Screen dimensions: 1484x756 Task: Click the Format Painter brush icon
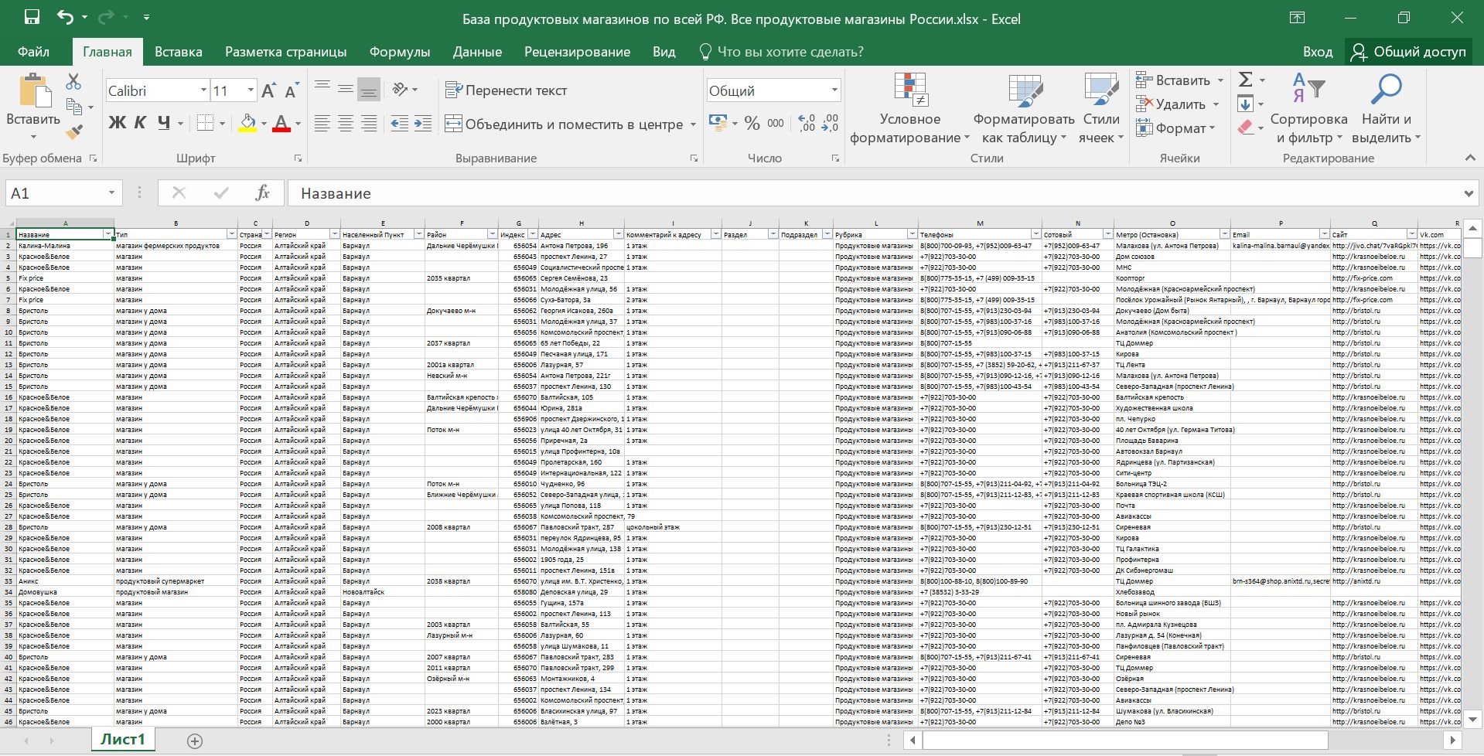(x=74, y=133)
